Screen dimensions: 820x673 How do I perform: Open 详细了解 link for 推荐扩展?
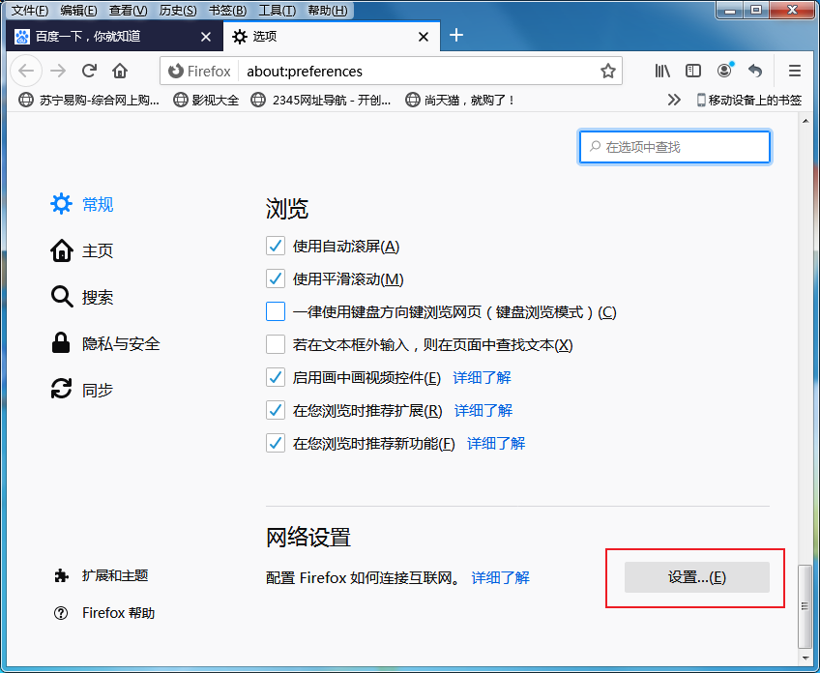coord(483,411)
